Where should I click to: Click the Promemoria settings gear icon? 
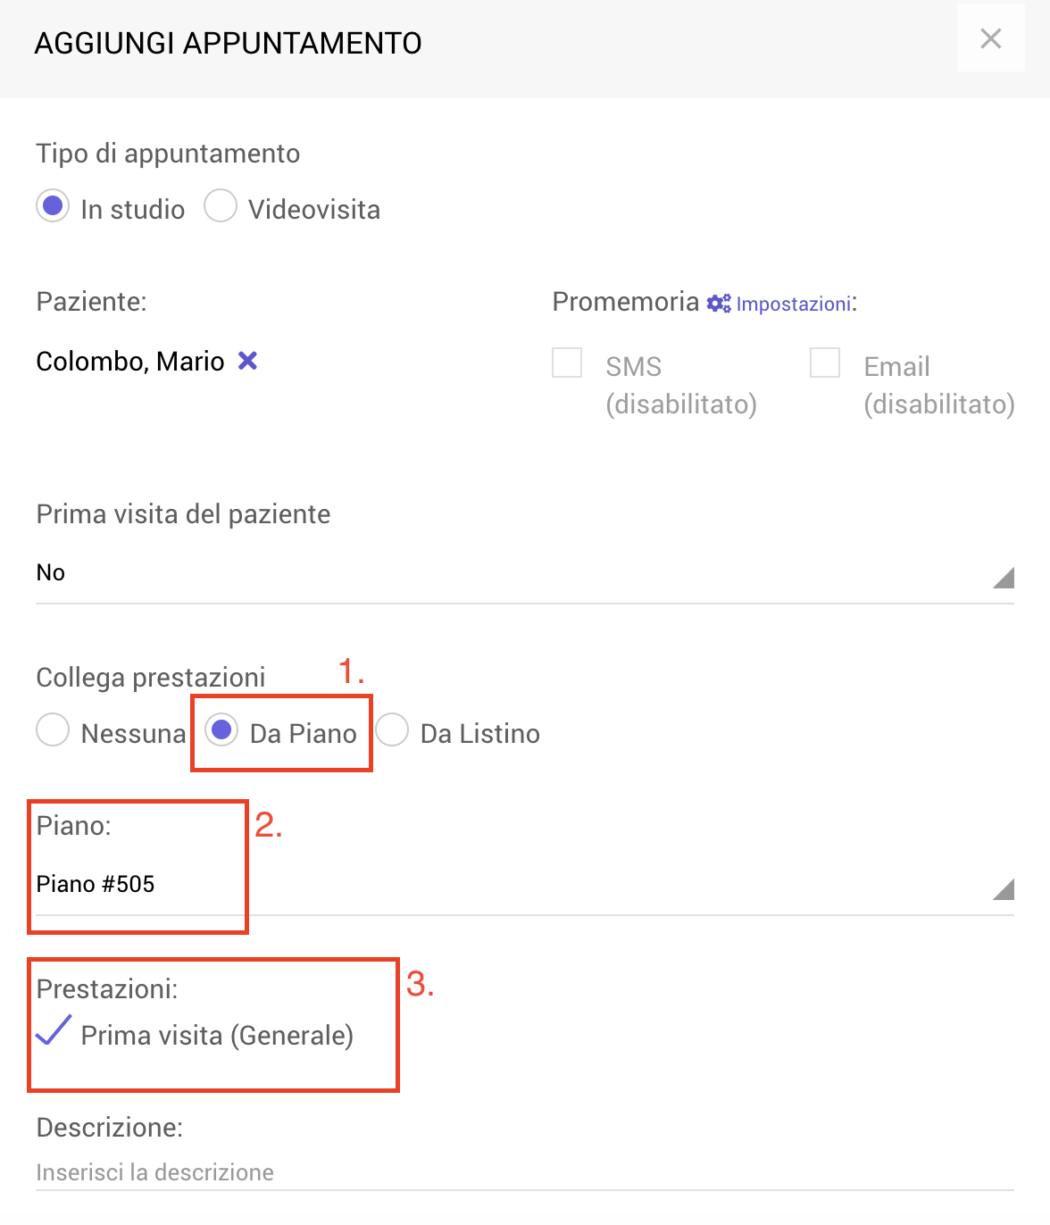[x=719, y=304]
